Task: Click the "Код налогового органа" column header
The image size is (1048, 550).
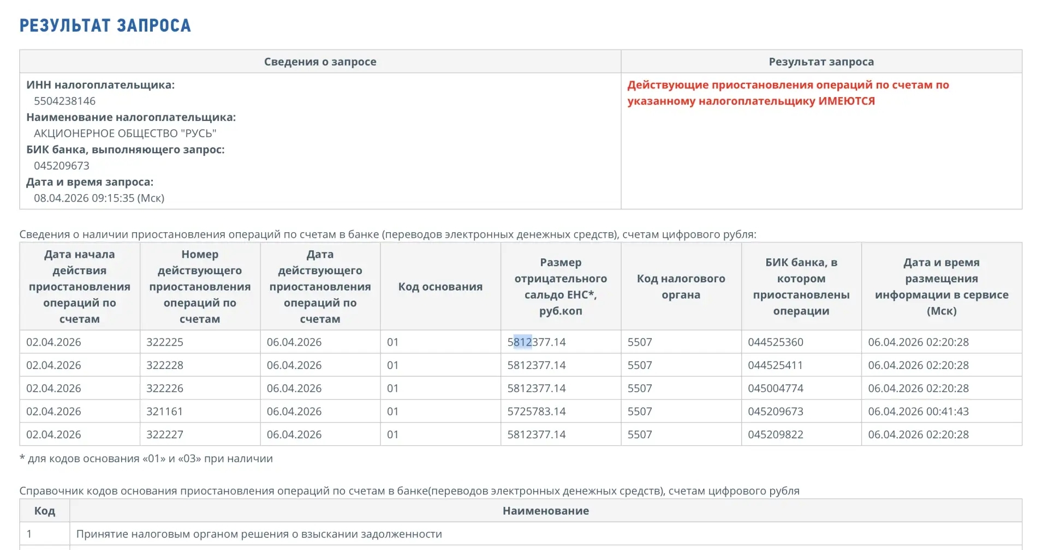Action: (x=681, y=287)
